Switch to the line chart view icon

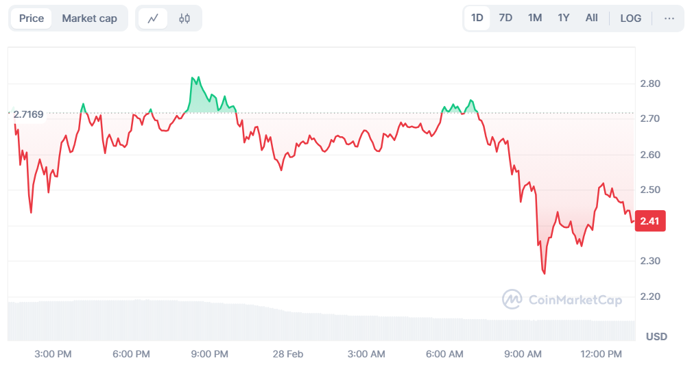153,18
